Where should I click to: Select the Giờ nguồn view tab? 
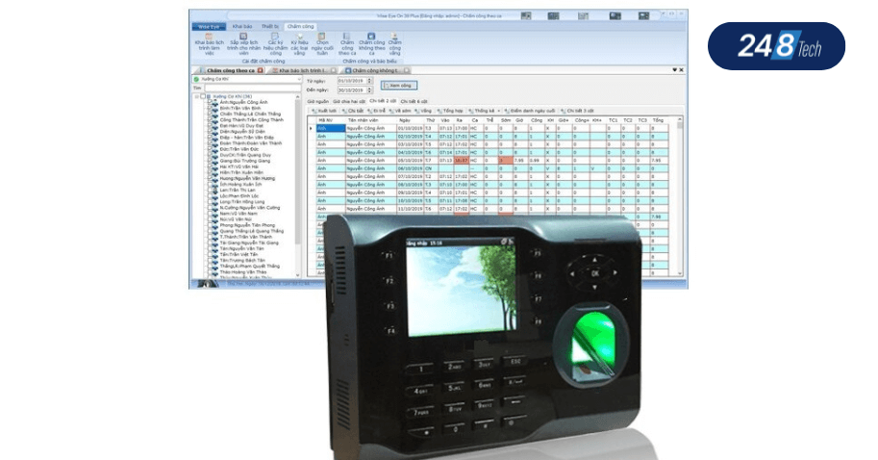(318, 101)
